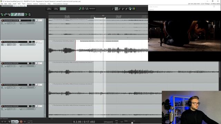221x124 pixels.
Task: Click the second top toolbar text button
Action: [56, 9]
